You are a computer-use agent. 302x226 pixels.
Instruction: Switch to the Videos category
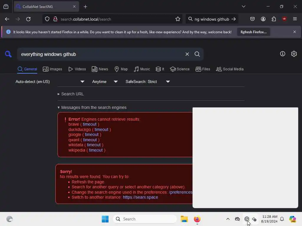pos(77,69)
